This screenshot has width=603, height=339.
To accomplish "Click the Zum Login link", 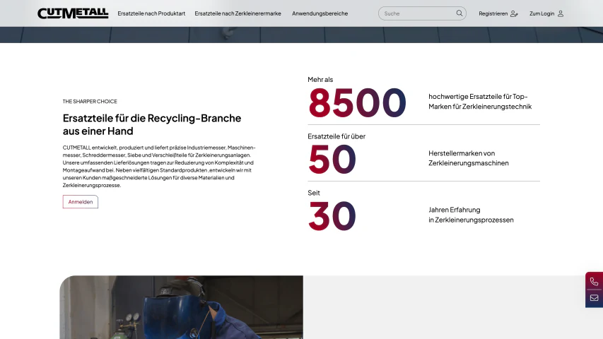I will tap(541, 13).
